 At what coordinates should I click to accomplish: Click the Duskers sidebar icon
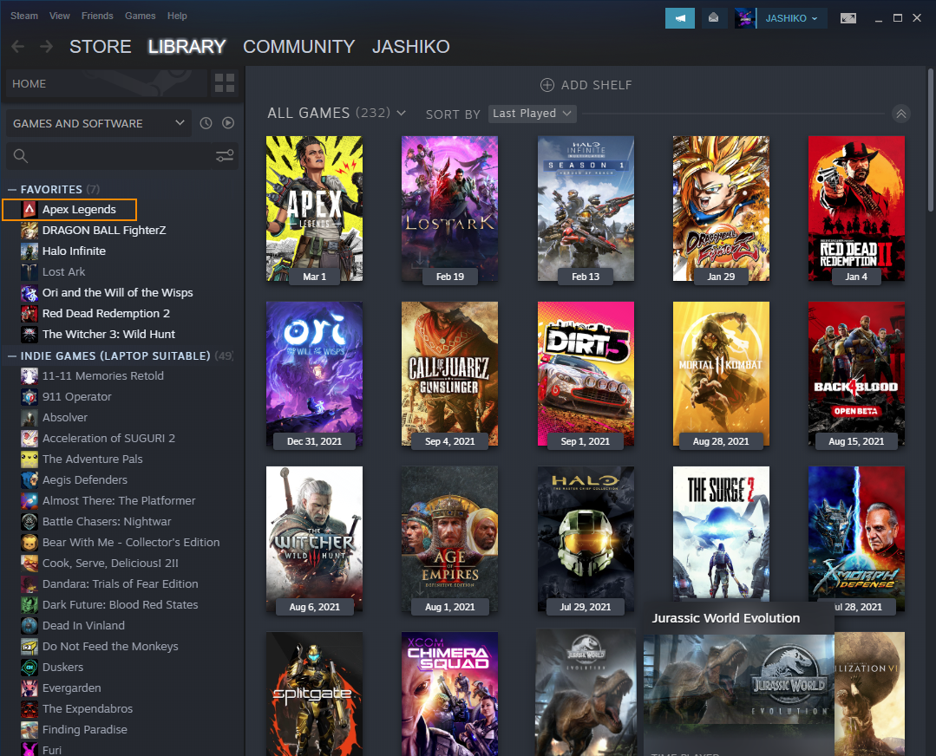[x=29, y=667]
